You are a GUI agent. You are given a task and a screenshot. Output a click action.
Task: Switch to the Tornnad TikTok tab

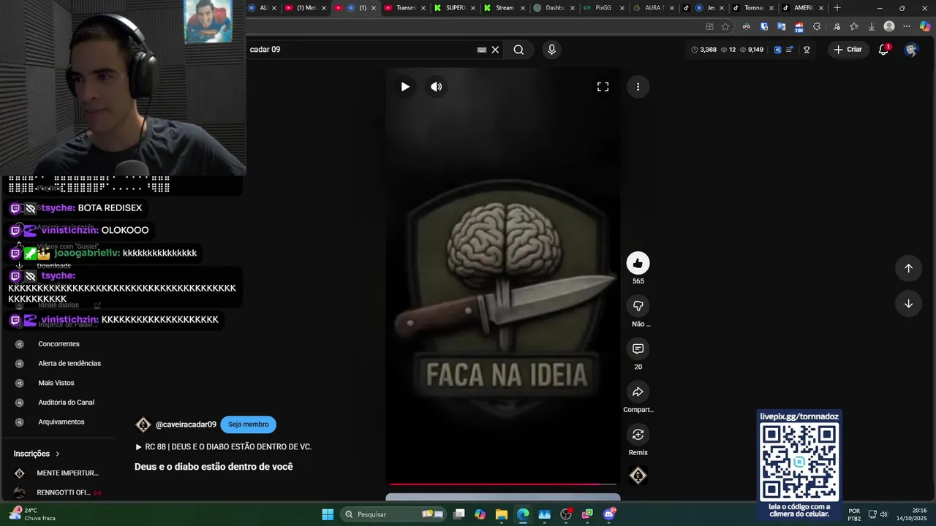pos(753,8)
